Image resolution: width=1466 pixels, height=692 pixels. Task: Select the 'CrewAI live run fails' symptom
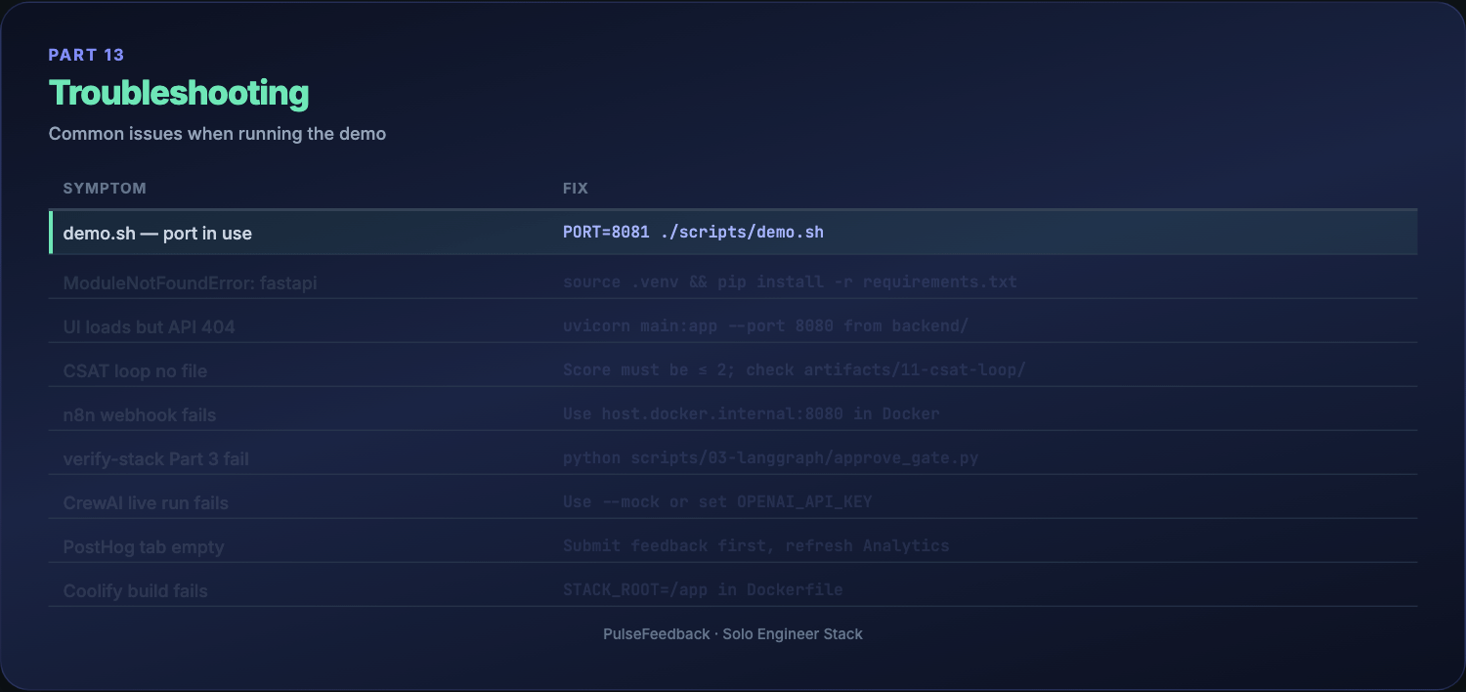tap(146, 502)
